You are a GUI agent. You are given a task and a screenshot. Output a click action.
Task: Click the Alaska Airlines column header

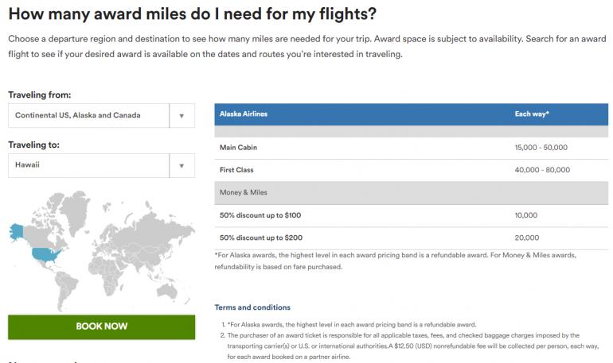[244, 114]
